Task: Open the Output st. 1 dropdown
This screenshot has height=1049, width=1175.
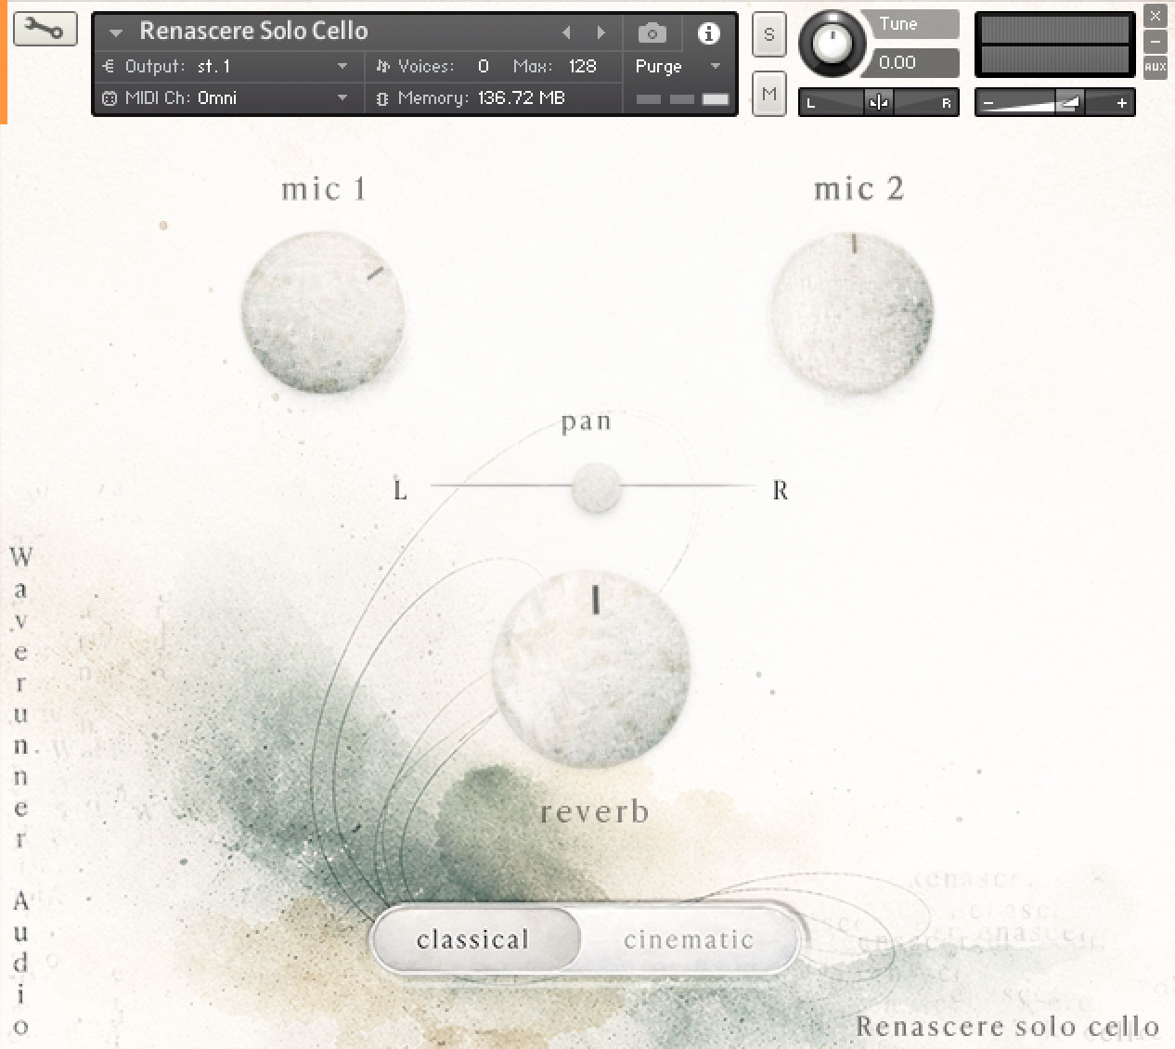Action: [x=342, y=66]
